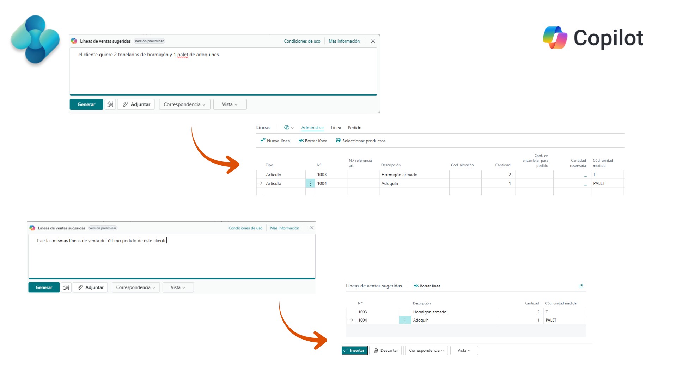This screenshot has height=380, width=677.
Task: Click the three-dot menu on the Artículo 1004 row
Action: [x=310, y=183]
